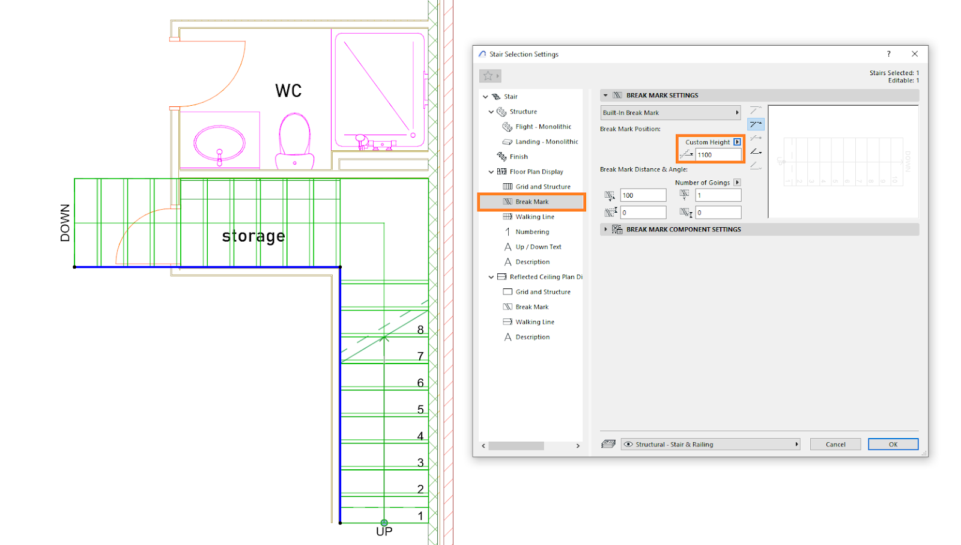This screenshot has height=545, width=961.
Task: Click the layer icon beside Structural dropdown
Action: 608,444
